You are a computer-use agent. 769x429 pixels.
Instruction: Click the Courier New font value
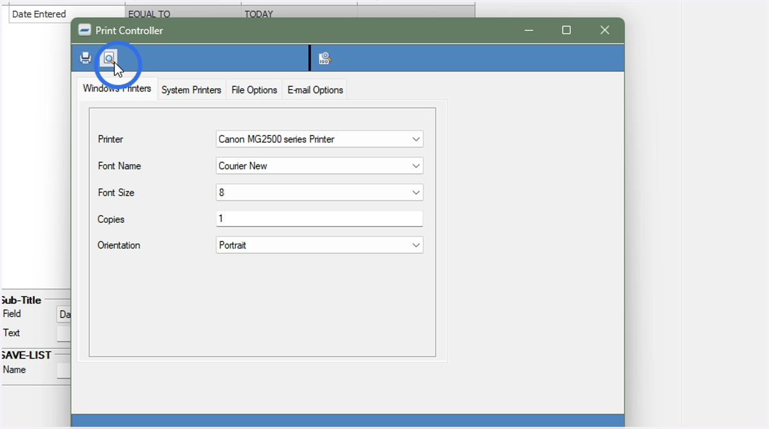click(x=243, y=166)
